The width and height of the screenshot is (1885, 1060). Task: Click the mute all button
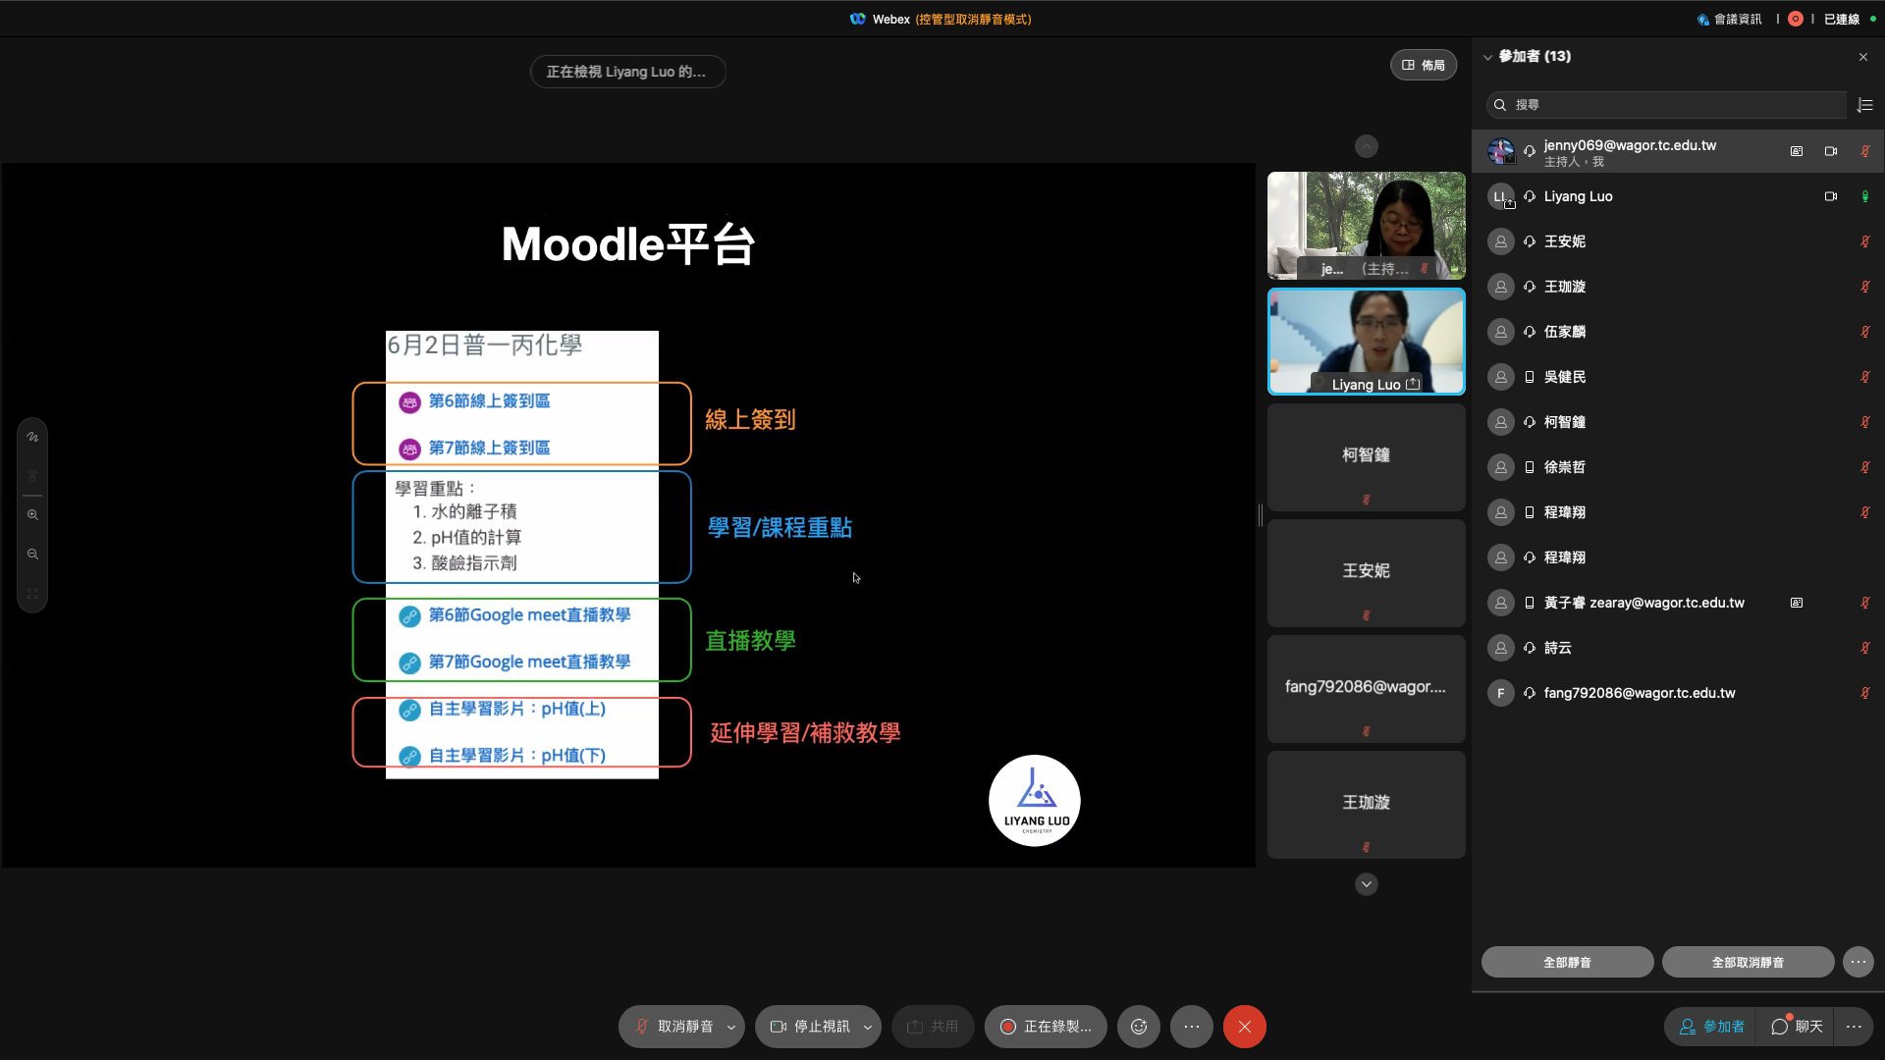pos(1567,962)
